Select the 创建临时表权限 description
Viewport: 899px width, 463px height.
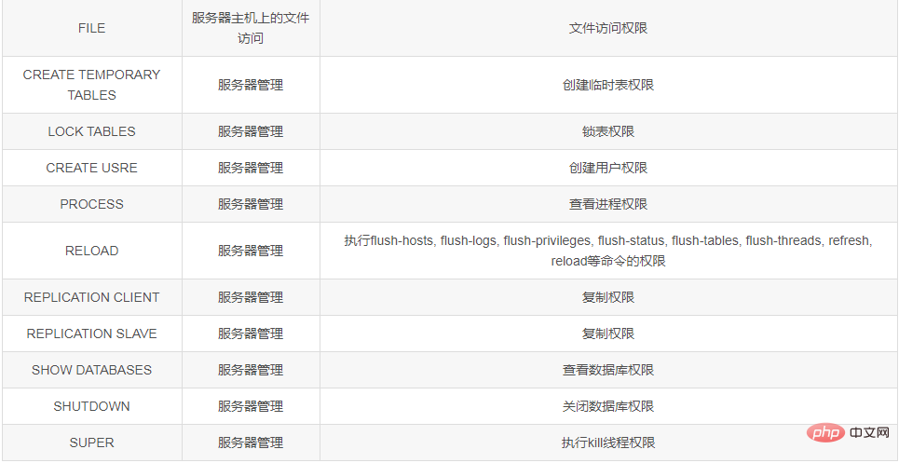pos(608,85)
